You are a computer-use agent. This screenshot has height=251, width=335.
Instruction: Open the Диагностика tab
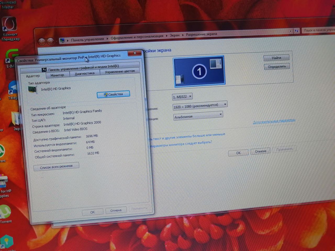click(85, 74)
